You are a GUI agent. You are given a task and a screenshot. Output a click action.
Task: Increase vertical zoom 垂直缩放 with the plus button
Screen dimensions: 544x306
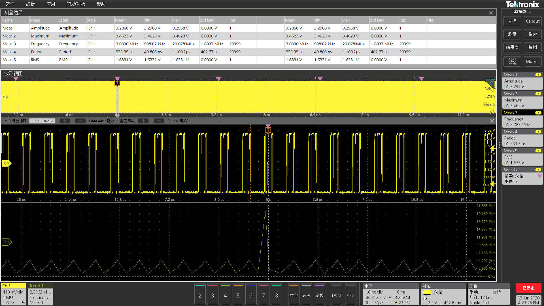[x=143, y=121]
